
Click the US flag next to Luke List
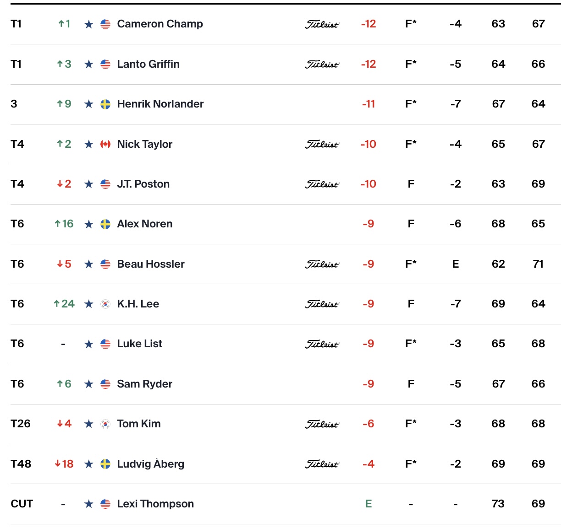105,344
